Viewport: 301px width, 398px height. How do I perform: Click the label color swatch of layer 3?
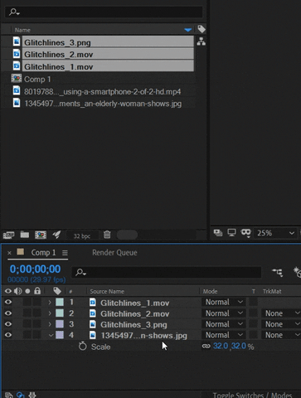pos(60,324)
